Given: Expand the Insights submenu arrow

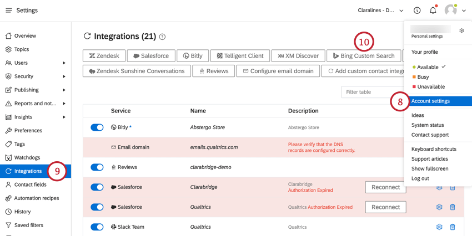Looking at the screenshot, I should click(64, 117).
